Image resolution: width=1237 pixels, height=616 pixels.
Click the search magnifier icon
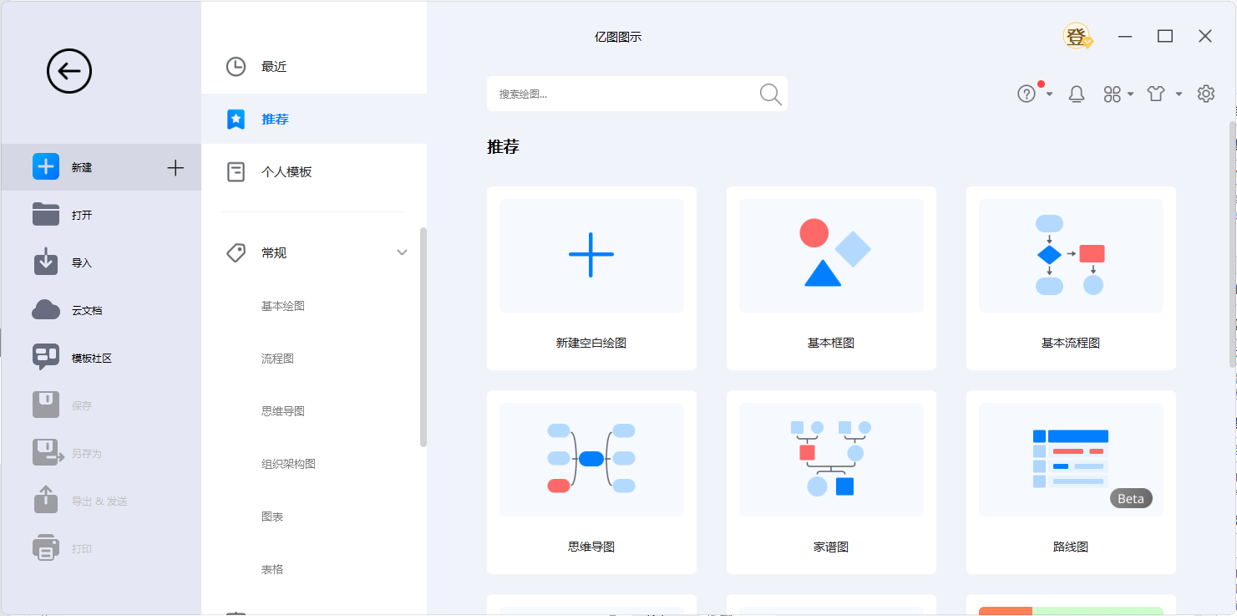coord(770,94)
